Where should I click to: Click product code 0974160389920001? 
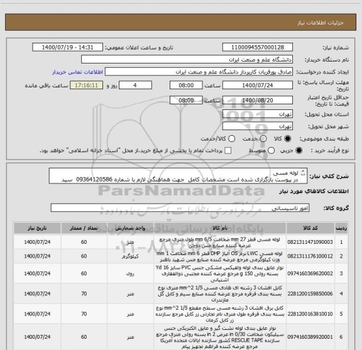[310, 337]
